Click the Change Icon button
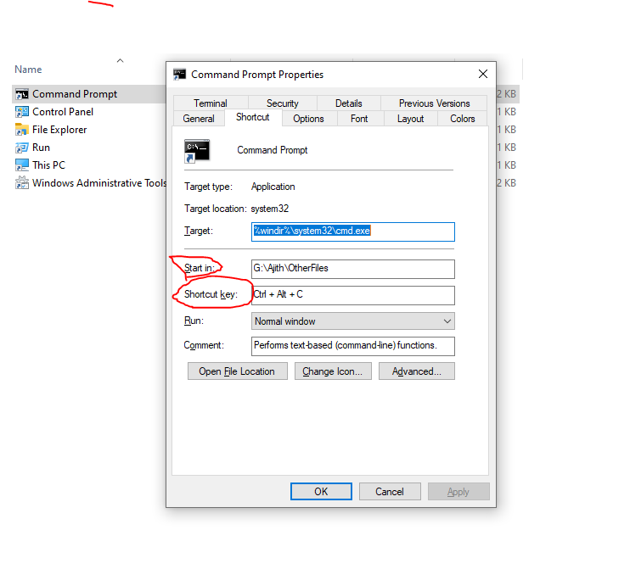The image size is (630, 569). [x=333, y=371]
